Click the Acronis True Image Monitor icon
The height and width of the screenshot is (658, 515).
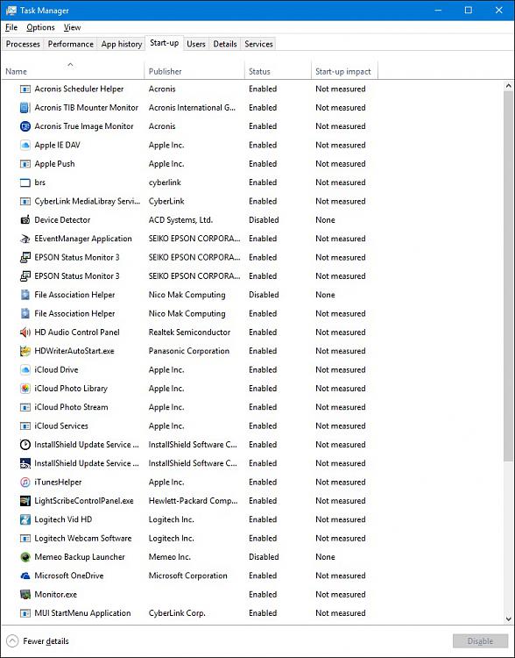(x=25, y=126)
